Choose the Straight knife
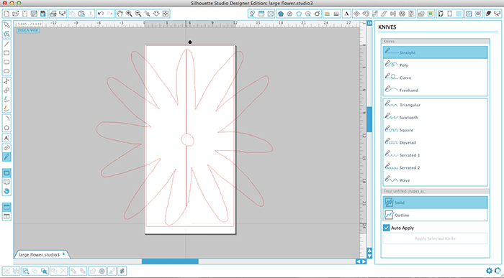The image size is (504, 278). pyautogui.click(x=435, y=52)
